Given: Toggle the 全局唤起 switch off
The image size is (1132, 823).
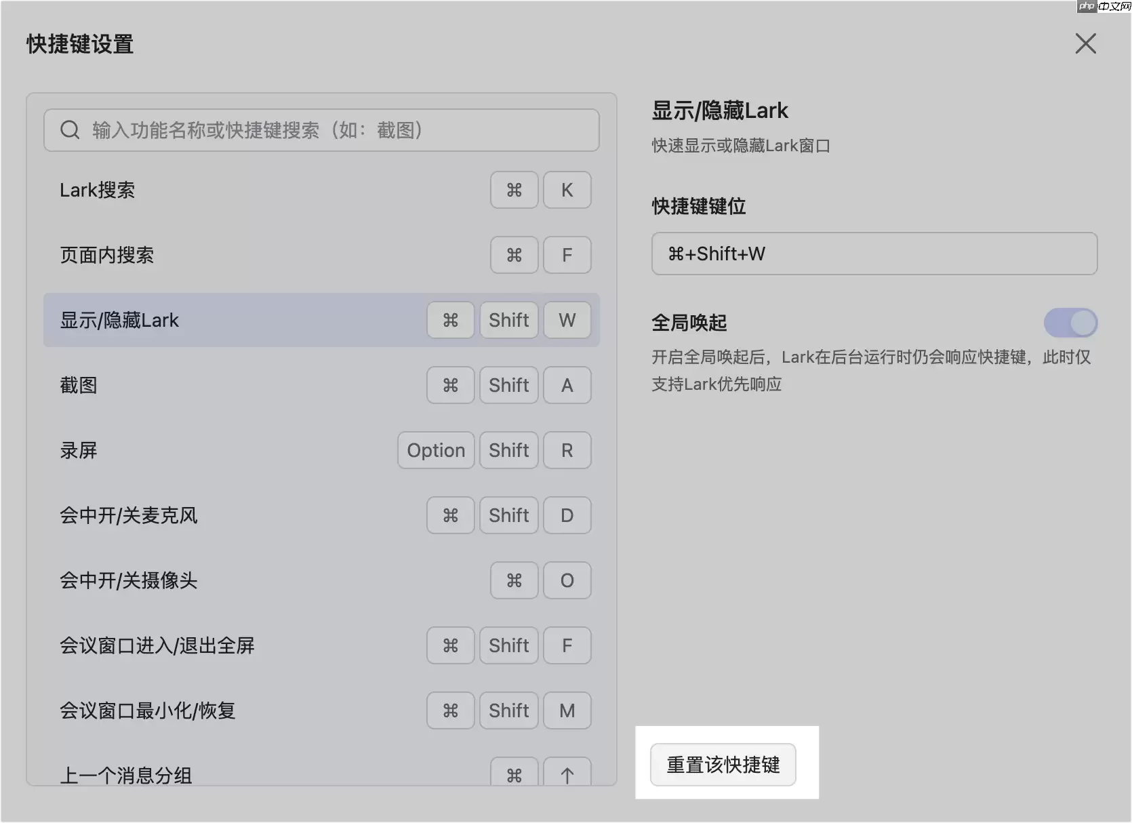Looking at the screenshot, I should click(x=1071, y=323).
